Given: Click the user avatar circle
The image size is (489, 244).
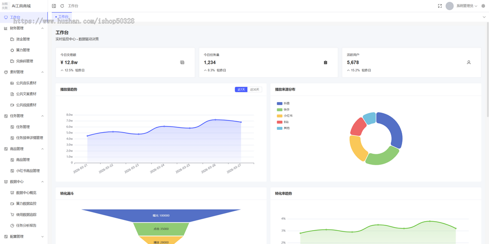Looking at the screenshot, I should click(449, 6).
